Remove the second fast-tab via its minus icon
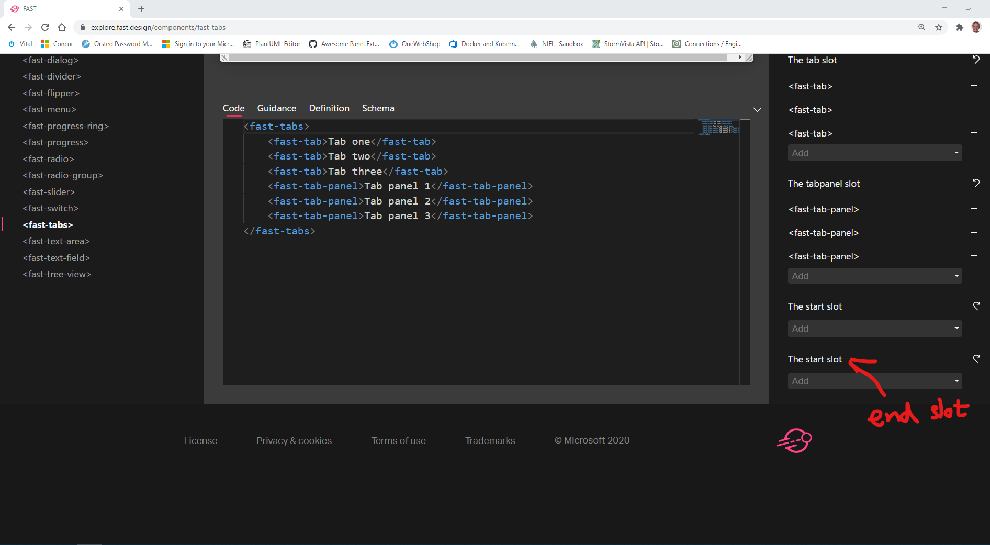Viewport: 990px width, 545px height. coord(974,109)
